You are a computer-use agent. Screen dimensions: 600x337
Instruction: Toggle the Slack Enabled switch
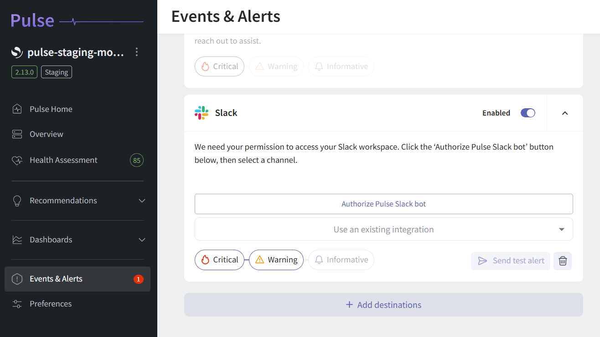(528, 113)
